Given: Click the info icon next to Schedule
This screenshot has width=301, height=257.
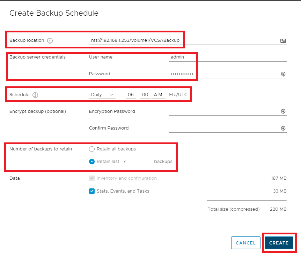Looking at the screenshot, I should [x=35, y=95].
